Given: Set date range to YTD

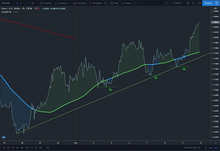Looking at the screenshot, I should [x=27, y=147].
